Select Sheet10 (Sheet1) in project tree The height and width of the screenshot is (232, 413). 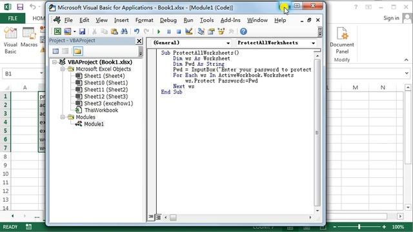coord(106,82)
